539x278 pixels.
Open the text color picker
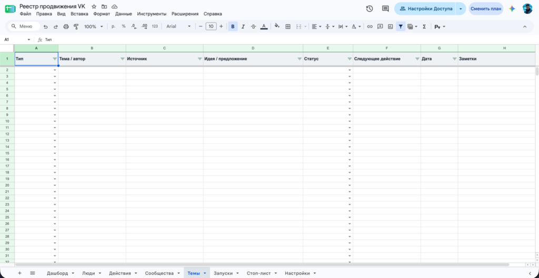tap(264, 26)
